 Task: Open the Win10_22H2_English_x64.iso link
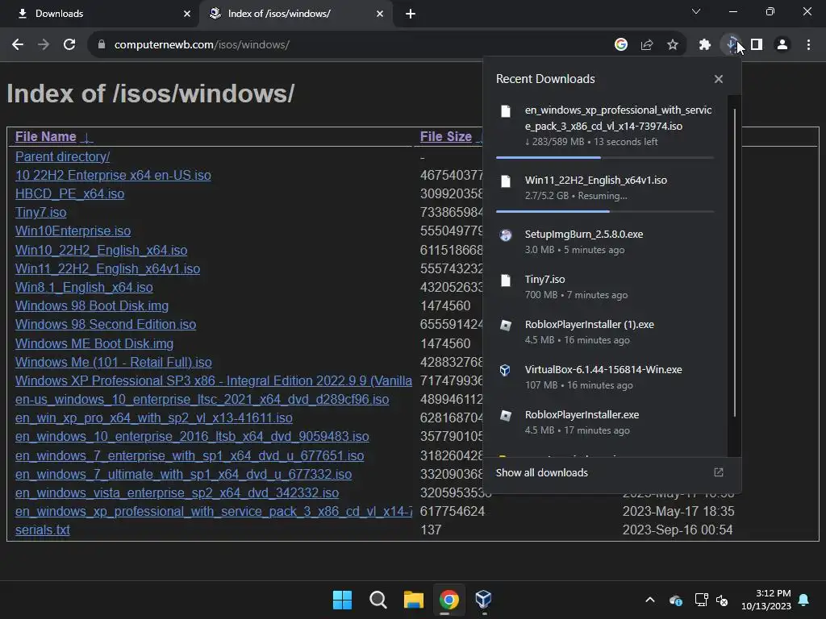(101, 250)
